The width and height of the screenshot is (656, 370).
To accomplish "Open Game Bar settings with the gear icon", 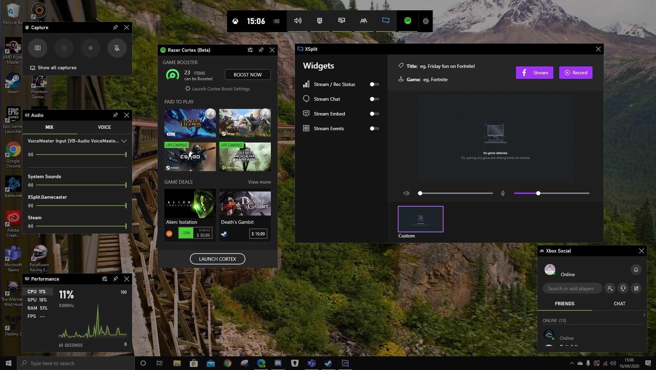I will pos(426,21).
